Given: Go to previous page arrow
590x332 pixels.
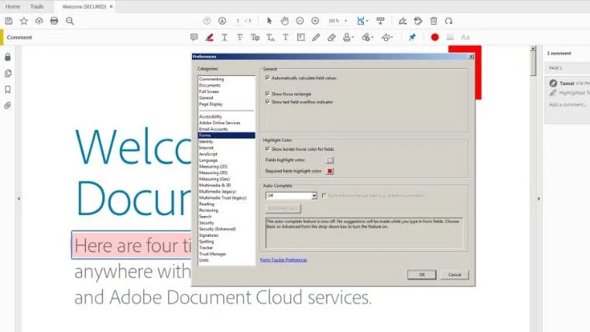Looking at the screenshot, I should pyautogui.click(x=207, y=21).
